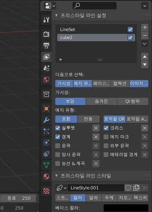The image size is (152, 212).
Task: Collapse the 프리스타일 라인 스타일 panel
Action: [56, 176]
